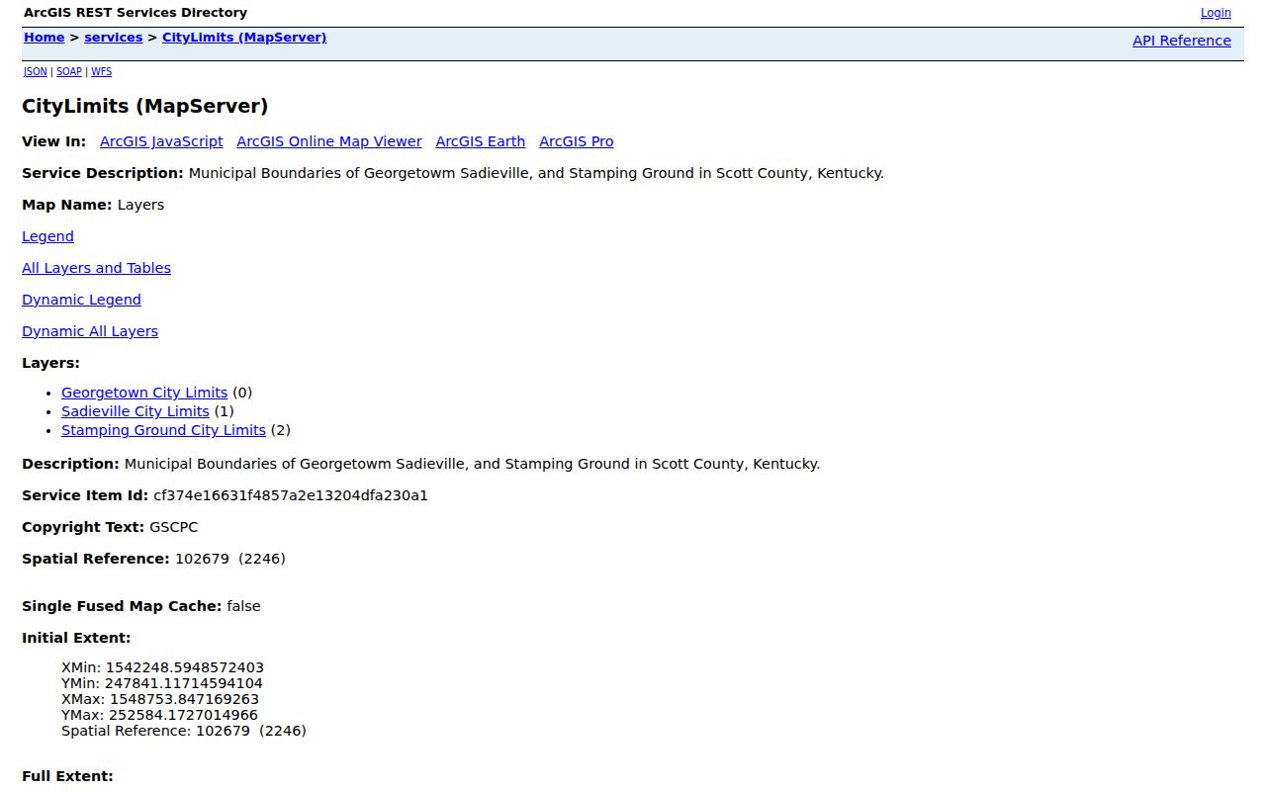Open the Dynamic Legend link
This screenshot has width=1266, height=791.
click(x=81, y=300)
